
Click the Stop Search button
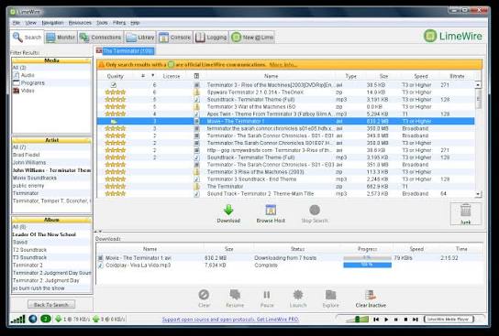[315, 213]
